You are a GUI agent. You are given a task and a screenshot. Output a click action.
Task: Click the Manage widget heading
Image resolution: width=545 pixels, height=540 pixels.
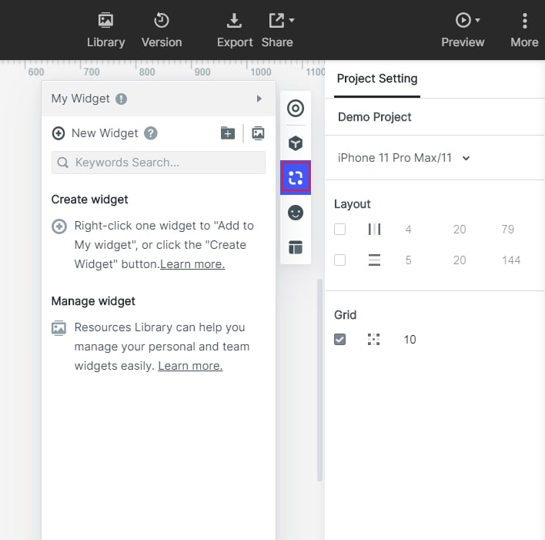[93, 301]
